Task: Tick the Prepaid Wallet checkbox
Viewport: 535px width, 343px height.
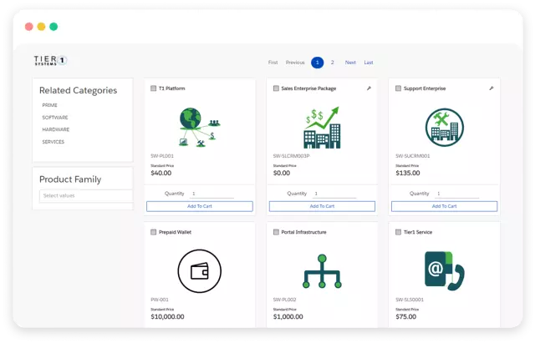Action: click(x=153, y=232)
